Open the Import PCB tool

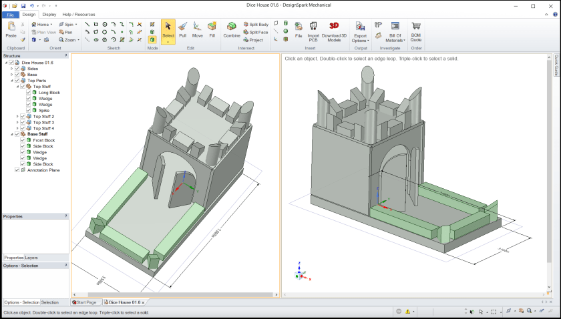(x=313, y=30)
